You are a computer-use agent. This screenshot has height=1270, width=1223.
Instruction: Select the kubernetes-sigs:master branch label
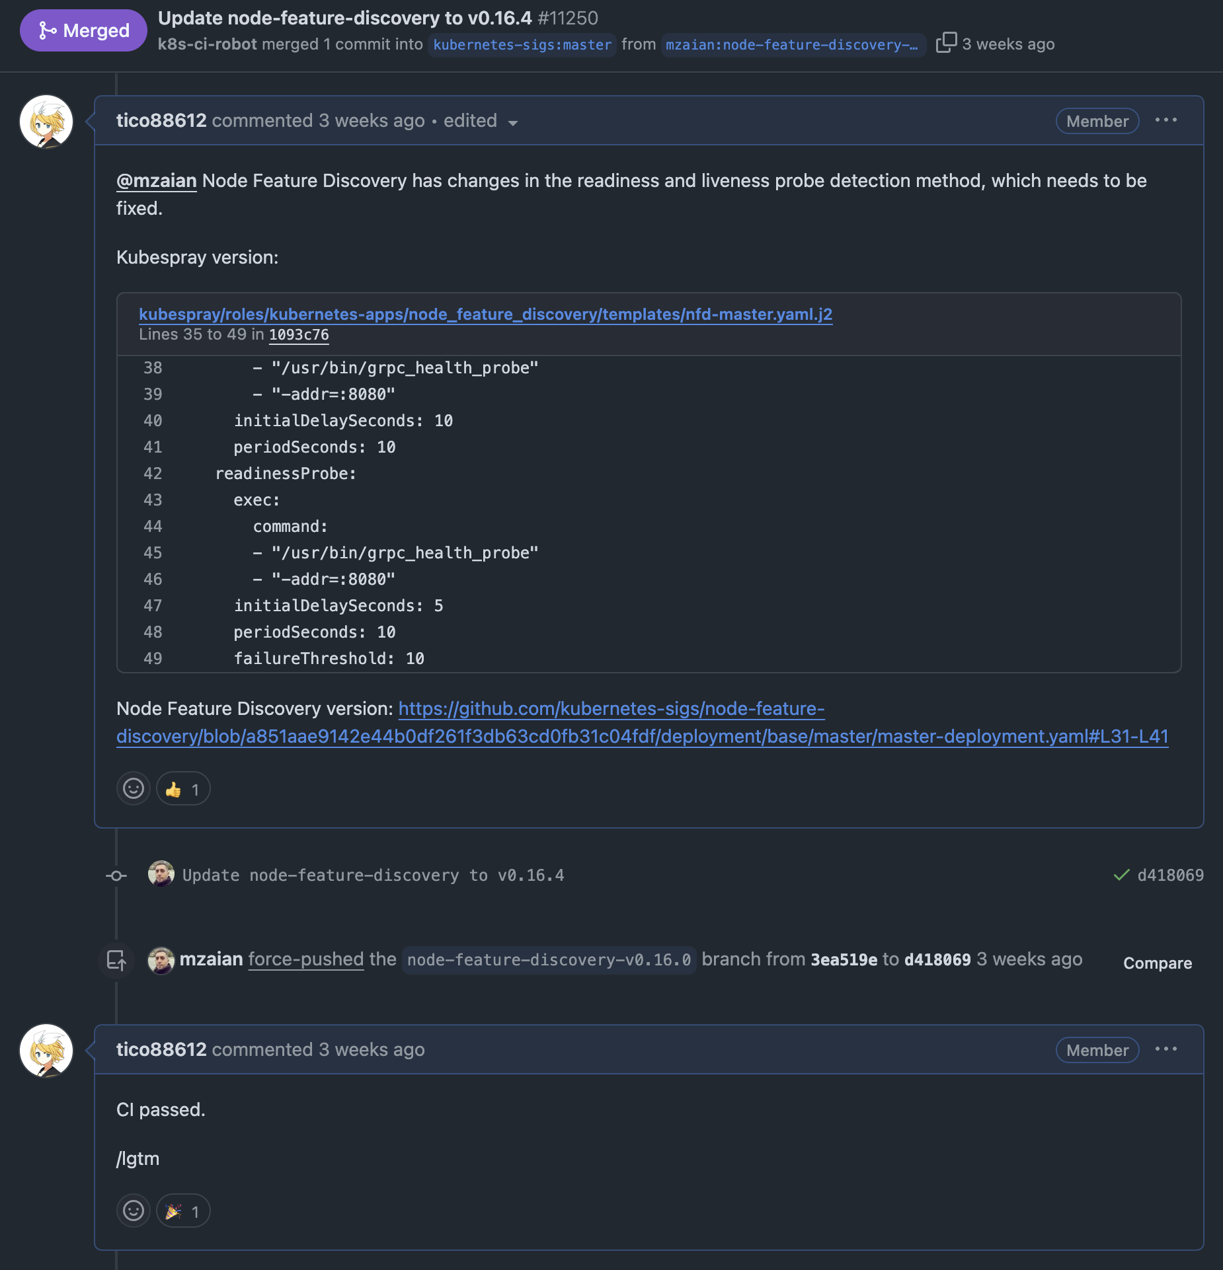tap(522, 45)
